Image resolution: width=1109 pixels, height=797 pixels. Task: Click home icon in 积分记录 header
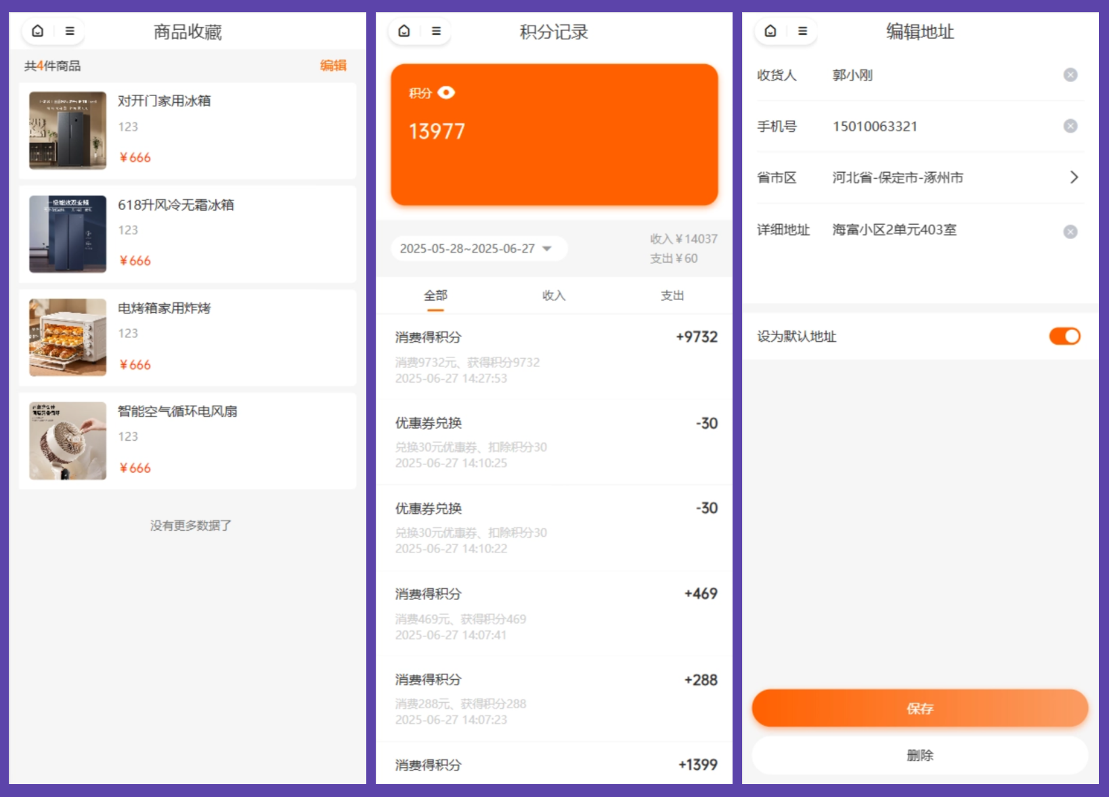[x=404, y=31]
